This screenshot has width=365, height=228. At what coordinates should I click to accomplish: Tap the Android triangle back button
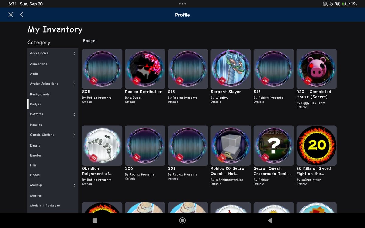click(x=270, y=220)
